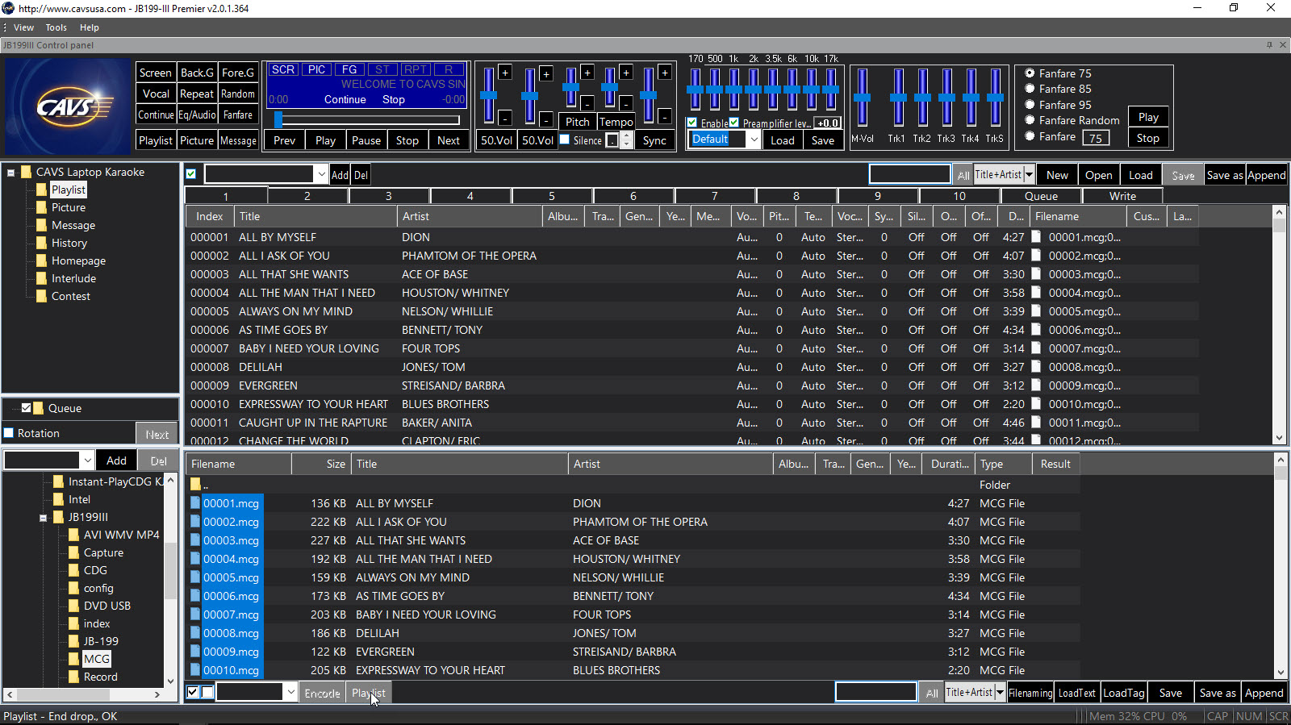Toggle the Preamplifier level checkbox

point(734,123)
